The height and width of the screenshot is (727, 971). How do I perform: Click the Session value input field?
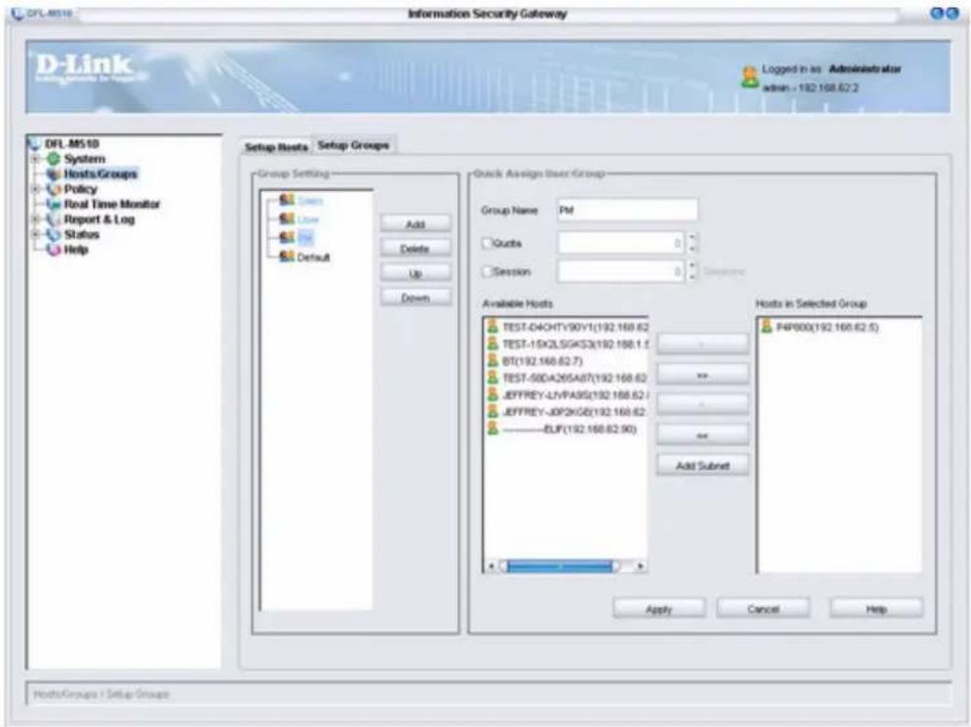(x=621, y=271)
